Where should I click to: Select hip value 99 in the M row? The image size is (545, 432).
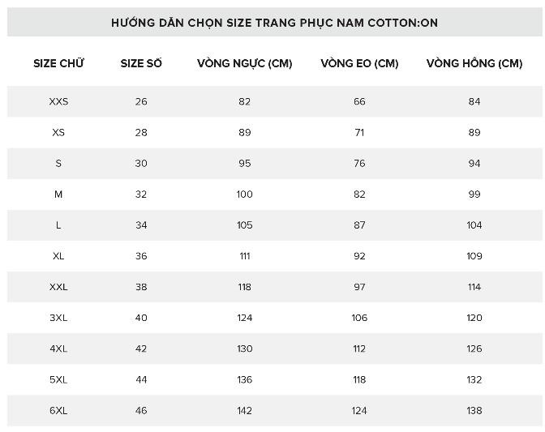pos(474,195)
